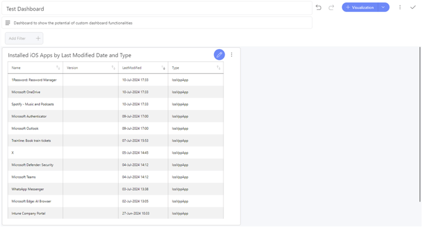Expand the Visualization dropdown arrow
The height and width of the screenshot is (230, 423).
(383, 8)
